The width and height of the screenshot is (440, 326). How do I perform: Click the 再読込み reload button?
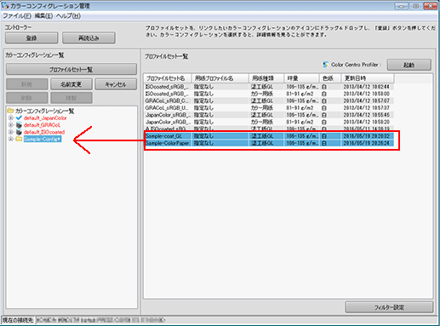89,38
